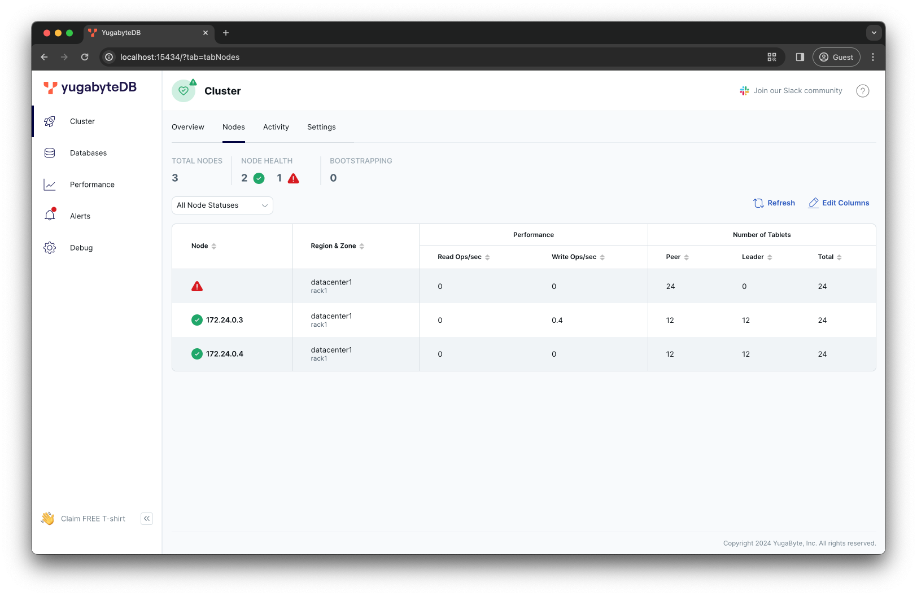Screen dimensions: 917x596
Task: Switch to the Overview tab
Action: coord(188,127)
